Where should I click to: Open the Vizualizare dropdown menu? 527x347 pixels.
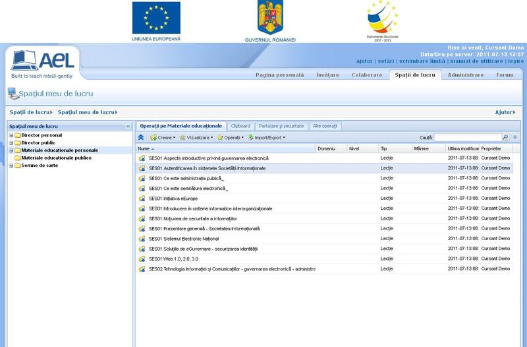(x=196, y=138)
